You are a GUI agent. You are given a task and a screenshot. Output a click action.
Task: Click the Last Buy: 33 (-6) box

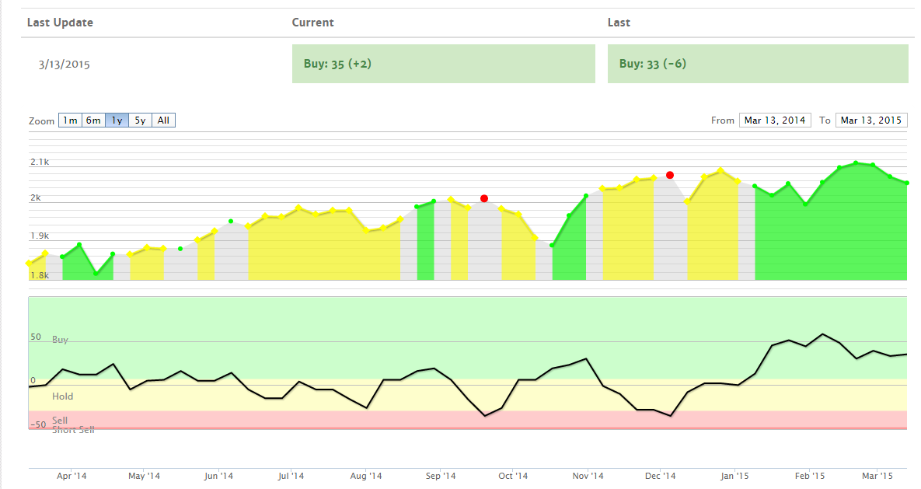tap(758, 64)
